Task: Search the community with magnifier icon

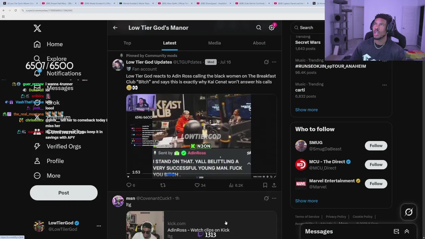Action: click(259, 28)
